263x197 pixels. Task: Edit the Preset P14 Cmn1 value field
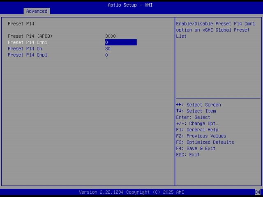point(121,42)
